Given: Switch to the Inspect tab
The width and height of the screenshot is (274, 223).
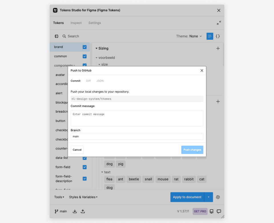Looking at the screenshot, I should (x=76, y=23).
